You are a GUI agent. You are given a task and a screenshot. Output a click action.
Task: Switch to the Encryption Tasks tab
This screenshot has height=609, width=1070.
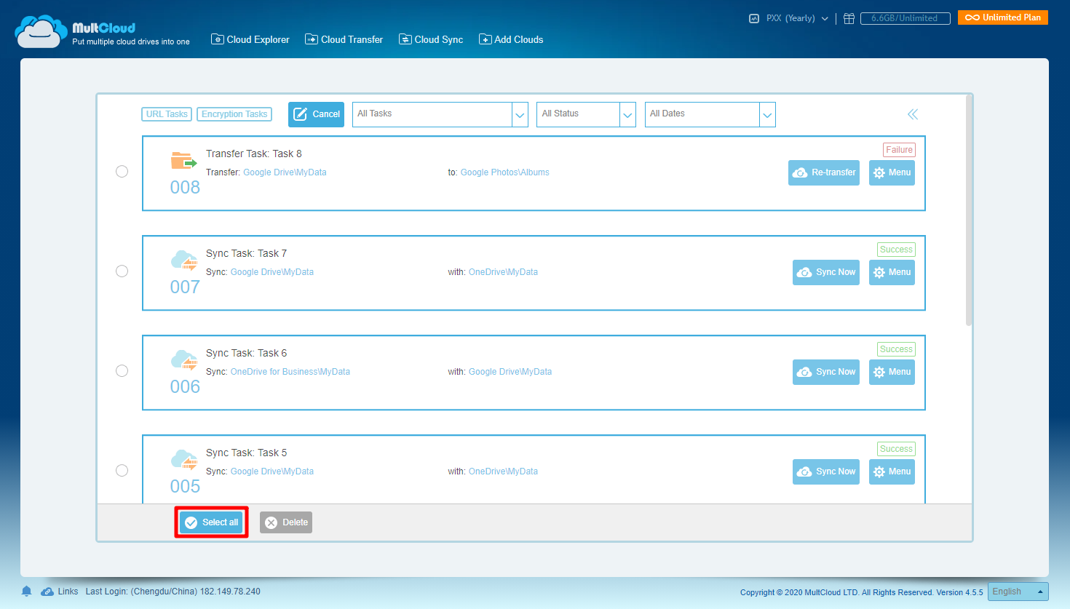234,114
